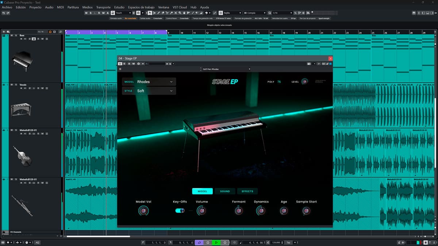Select the Glue tool
This screenshot has height=246, width=438.
click(x=171, y=13)
